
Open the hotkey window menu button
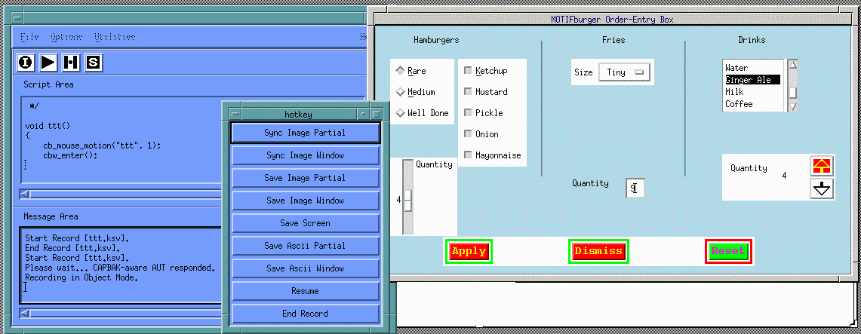(x=236, y=114)
